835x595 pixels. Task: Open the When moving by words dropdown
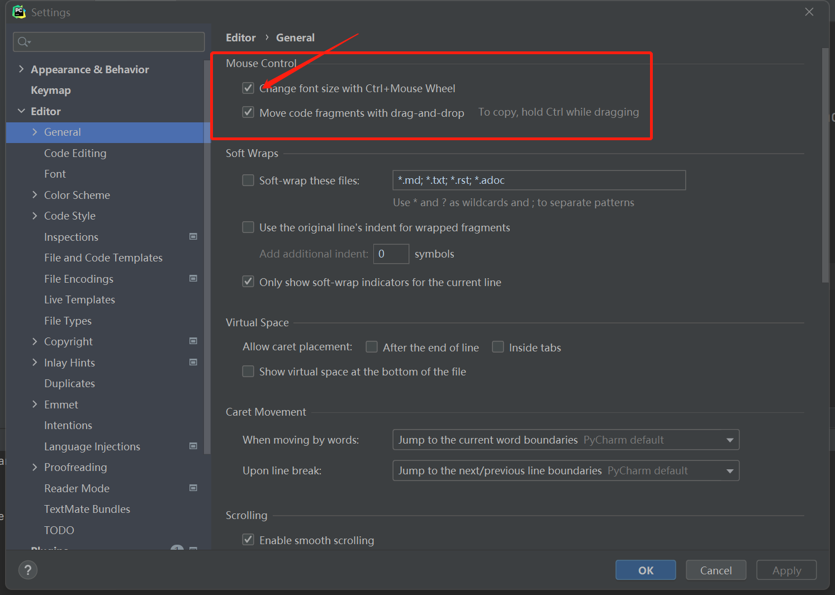pyautogui.click(x=566, y=440)
